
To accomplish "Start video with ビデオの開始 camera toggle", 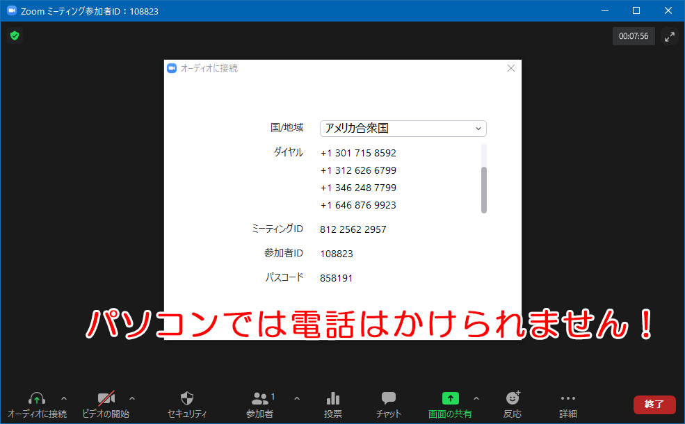I will click(106, 399).
